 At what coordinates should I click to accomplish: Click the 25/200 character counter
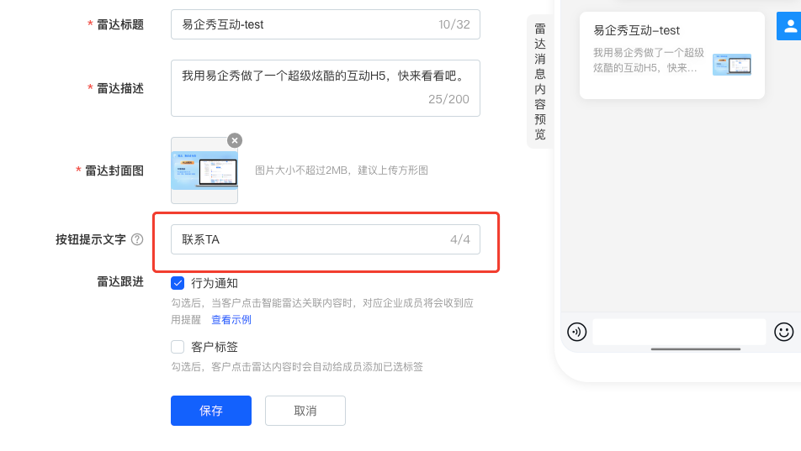(x=448, y=99)
